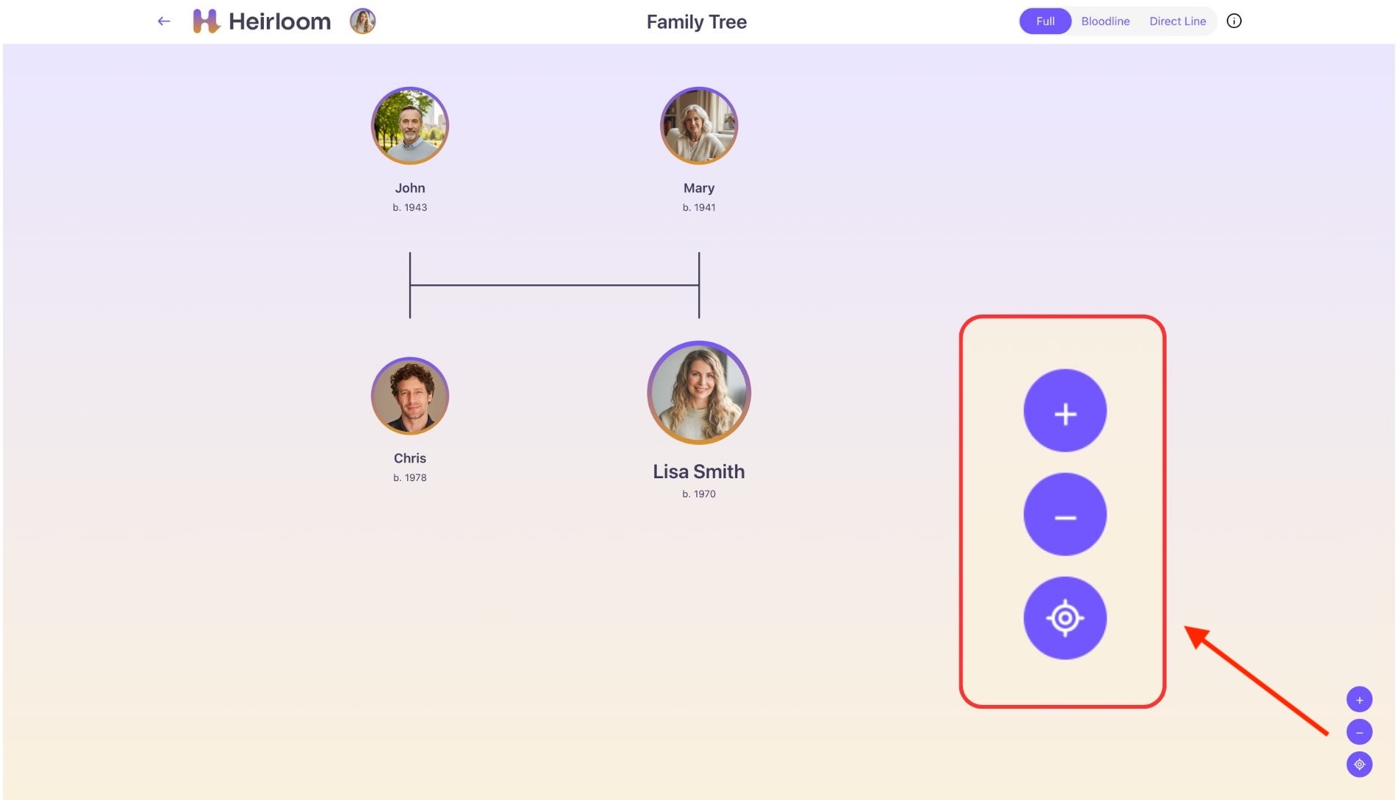
Task: Switch to the Direct Line view
Action: pos(1177,21)
